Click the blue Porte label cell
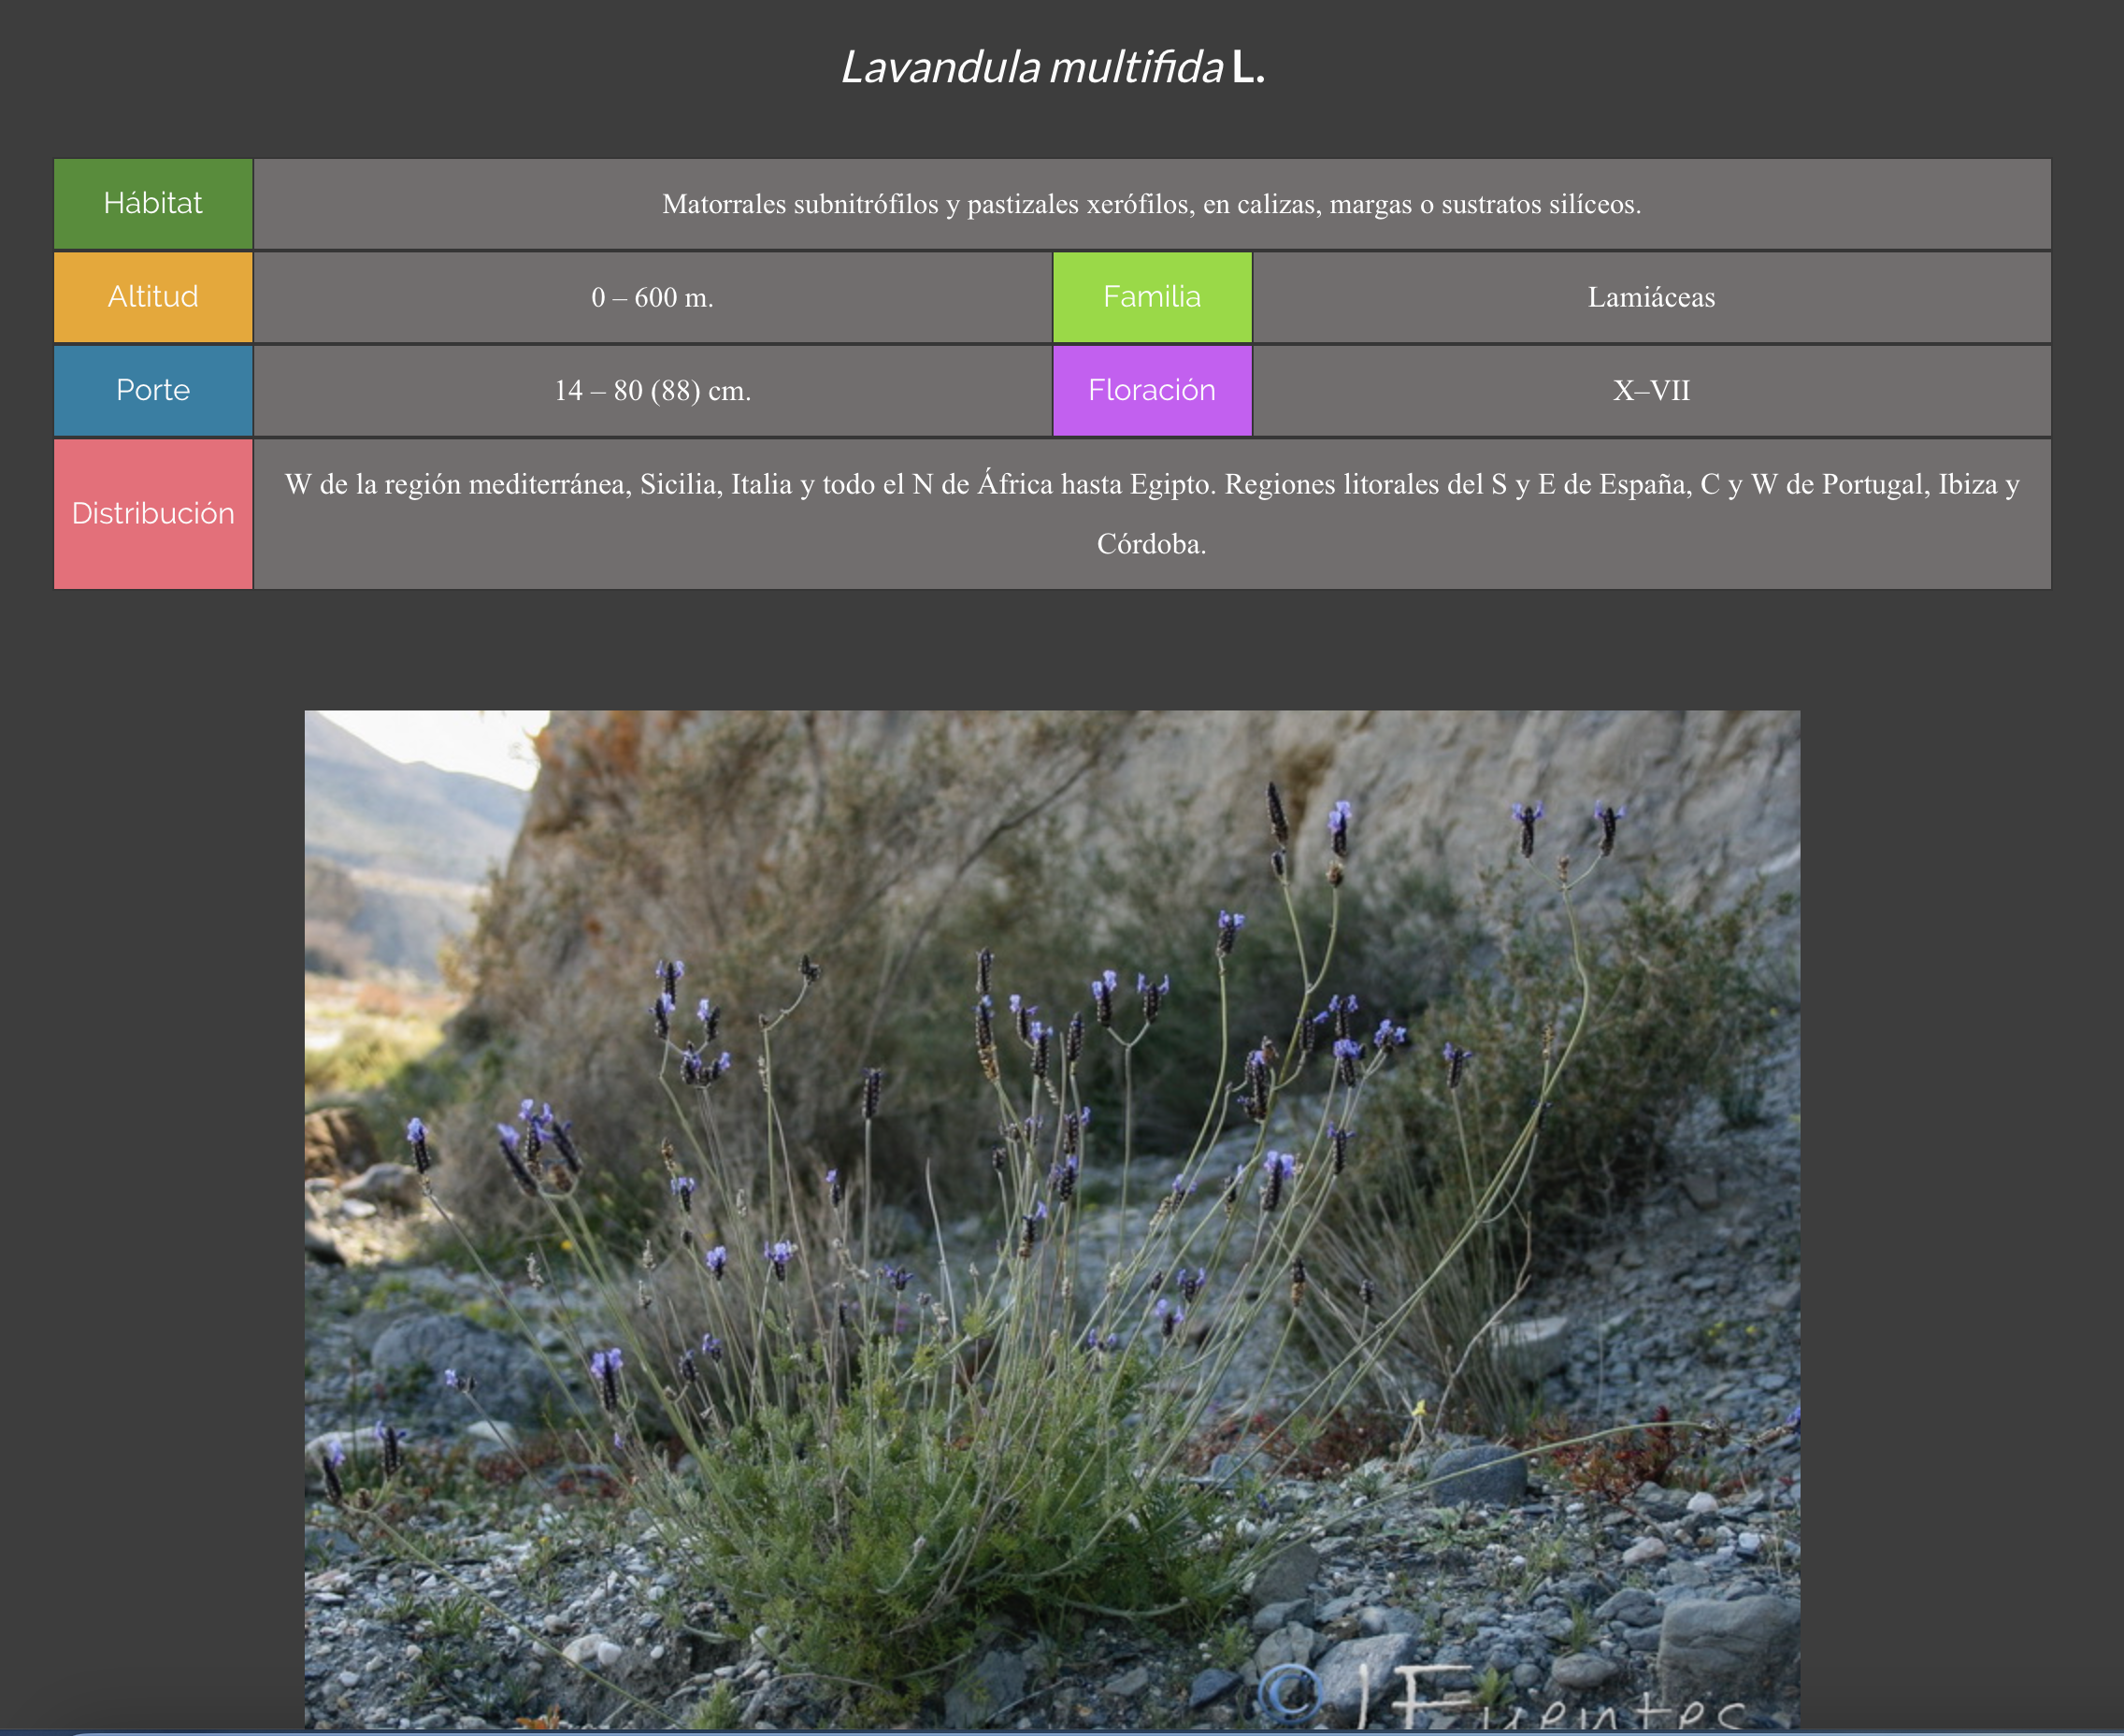Viewport: 2124px width, 1736px height. [x=153, y=390]
